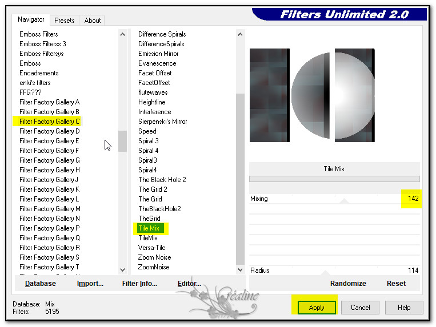Select the Facet Offset filter
The image size is (436, 327).
[x=155, y=73]
